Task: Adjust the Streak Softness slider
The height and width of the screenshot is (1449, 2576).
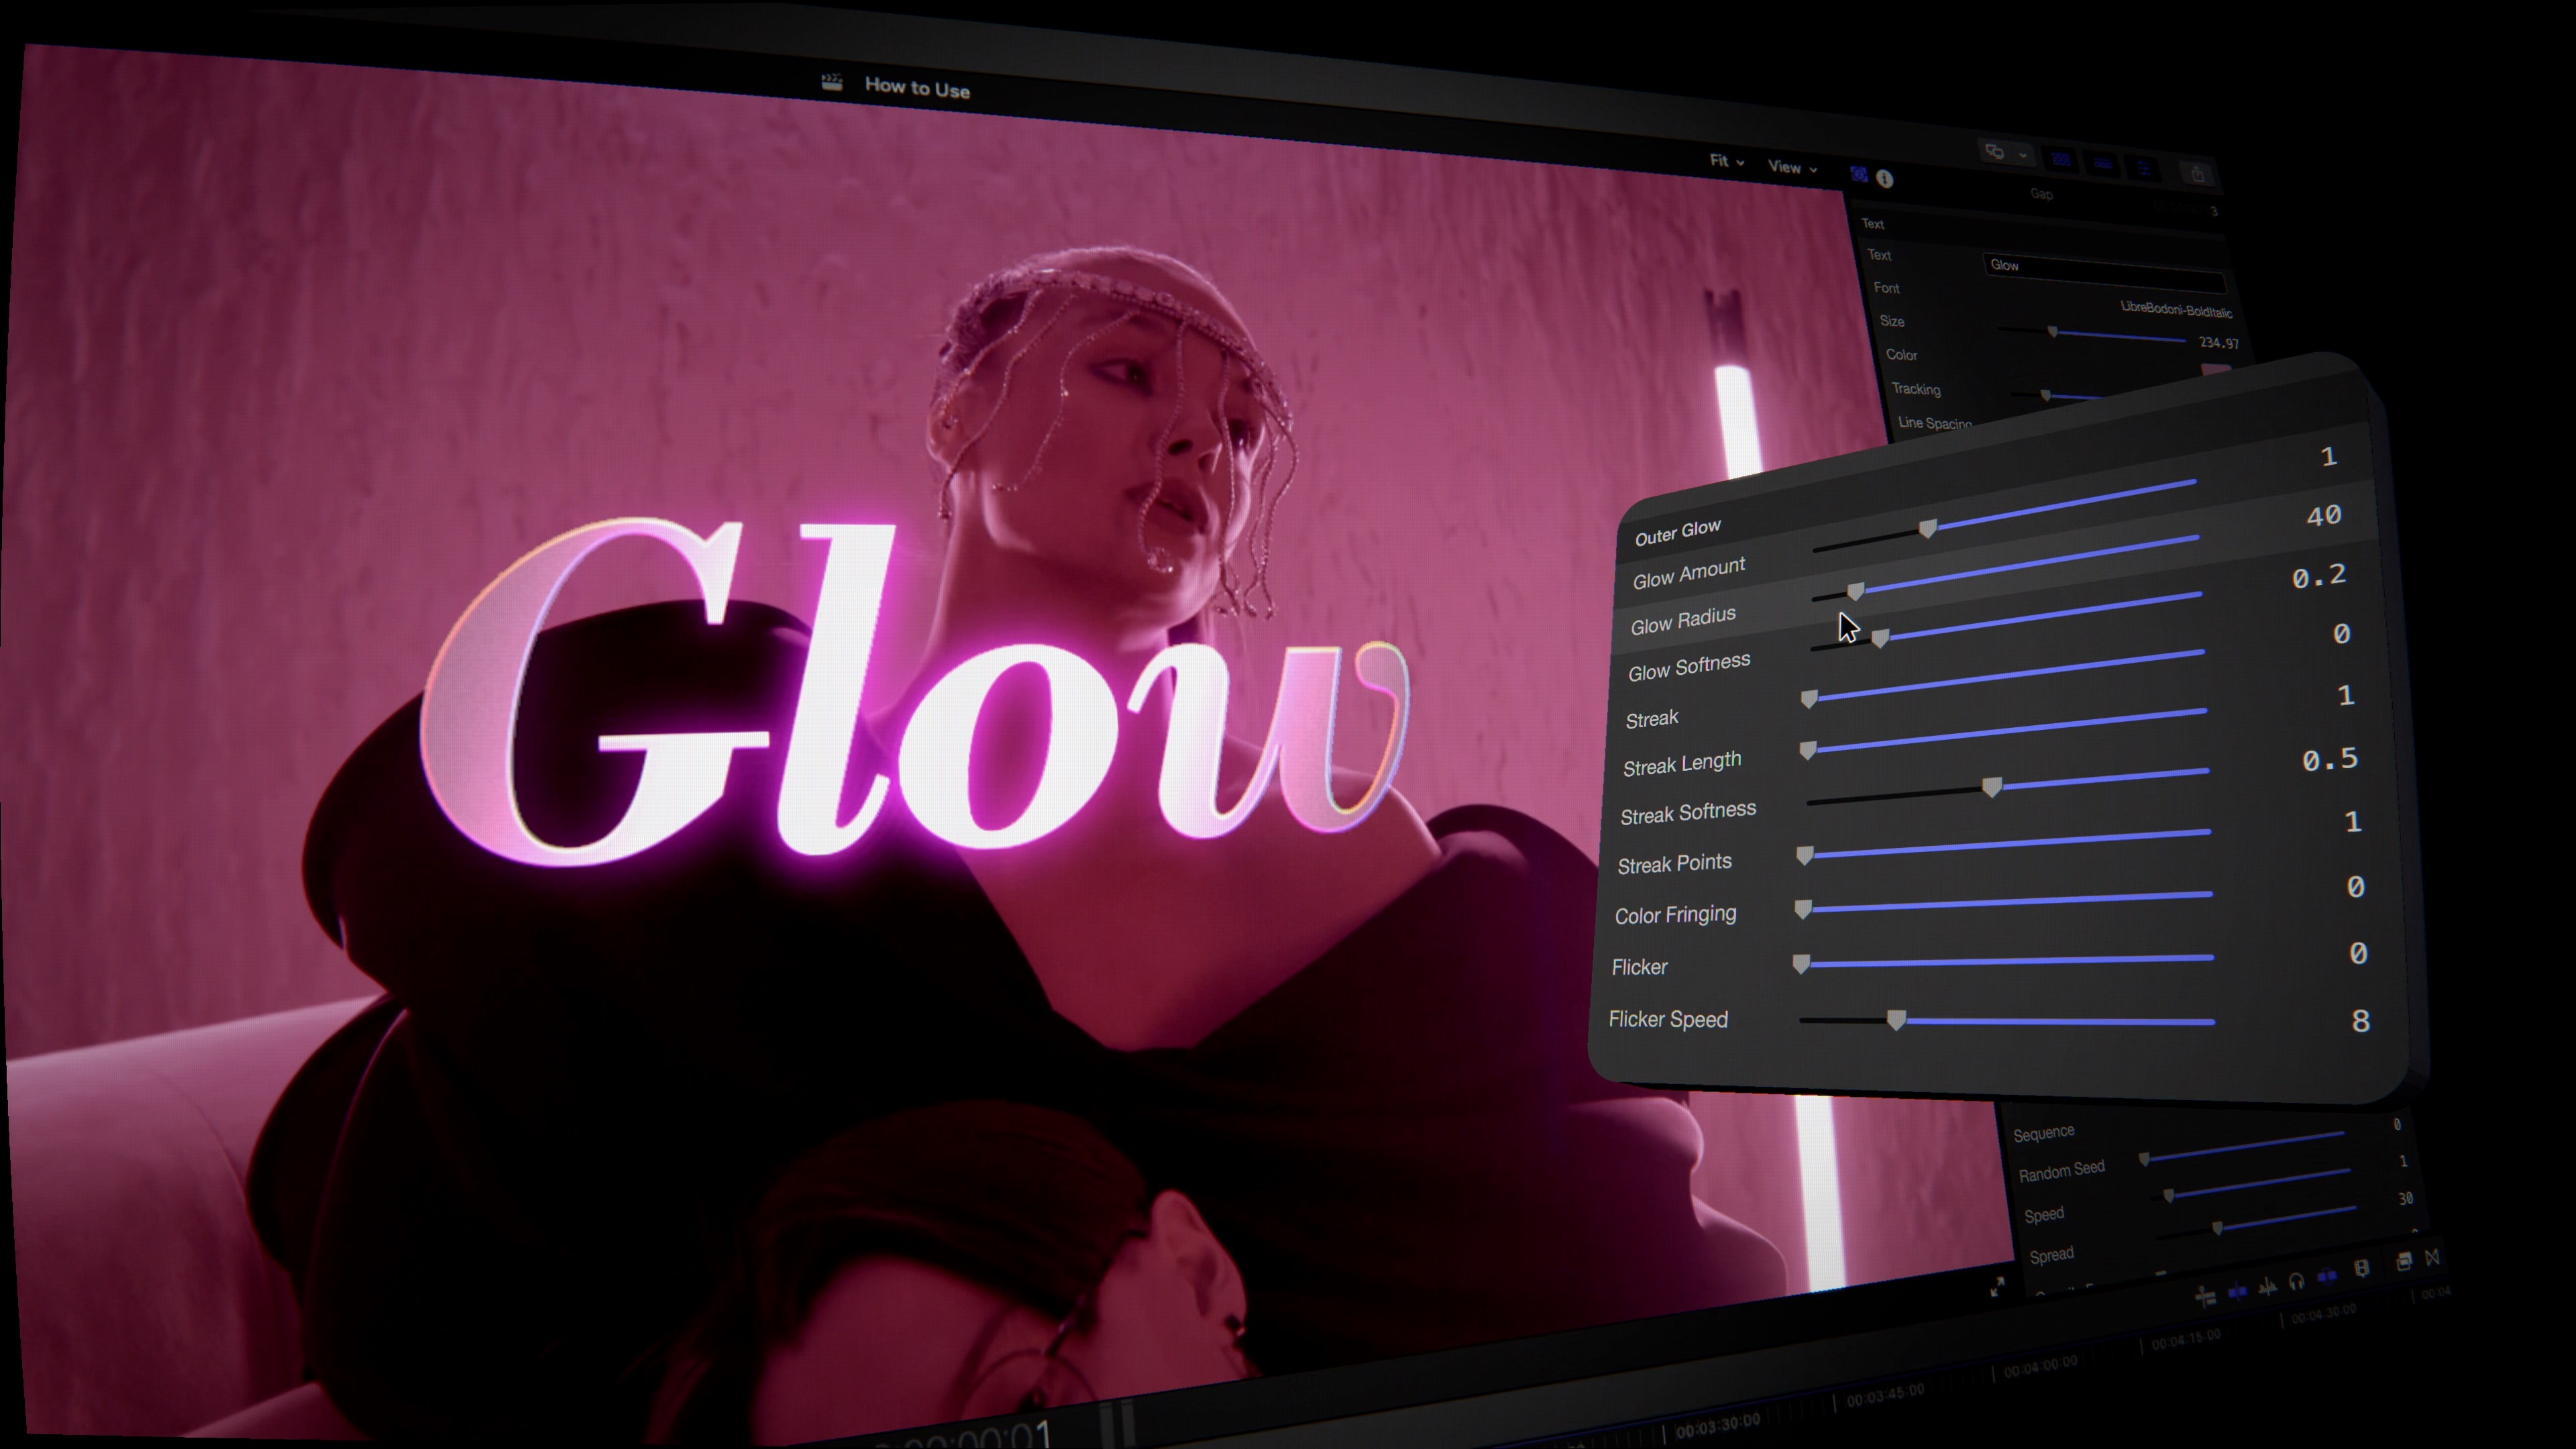Action: 1992,787
